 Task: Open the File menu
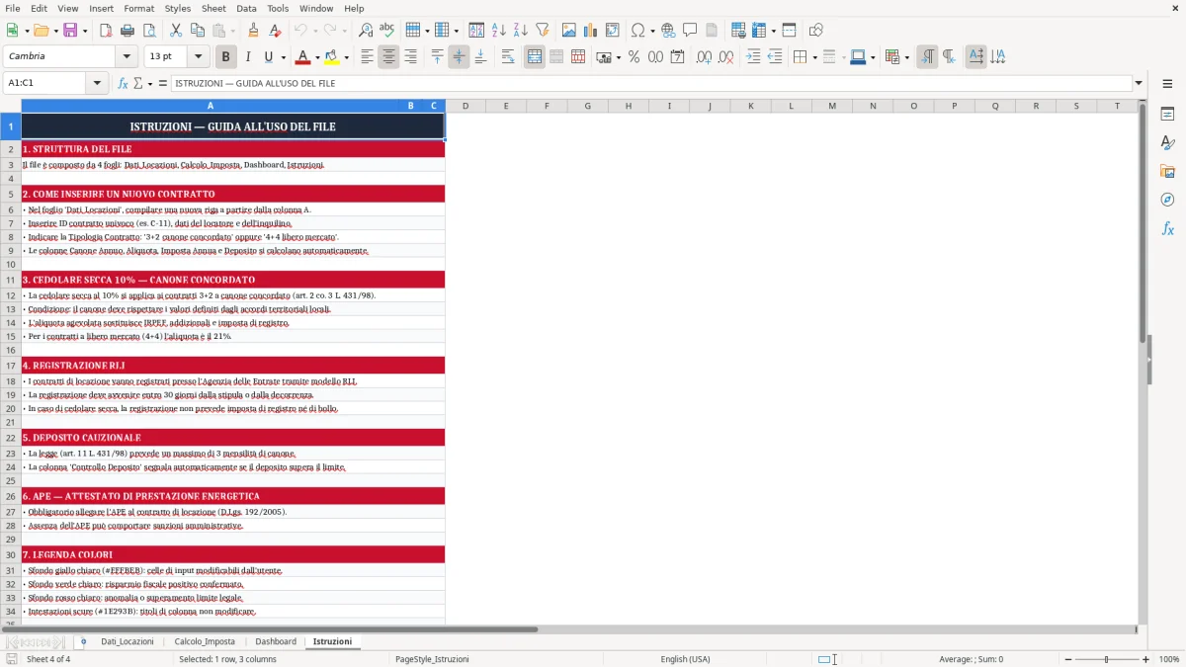point(12,8)
